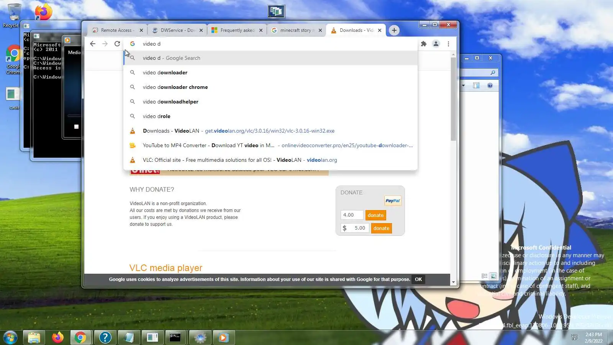Viewport: 613px width, 345px height.
Task: Click the PayPal logo in Donate box
Action: 393,200
